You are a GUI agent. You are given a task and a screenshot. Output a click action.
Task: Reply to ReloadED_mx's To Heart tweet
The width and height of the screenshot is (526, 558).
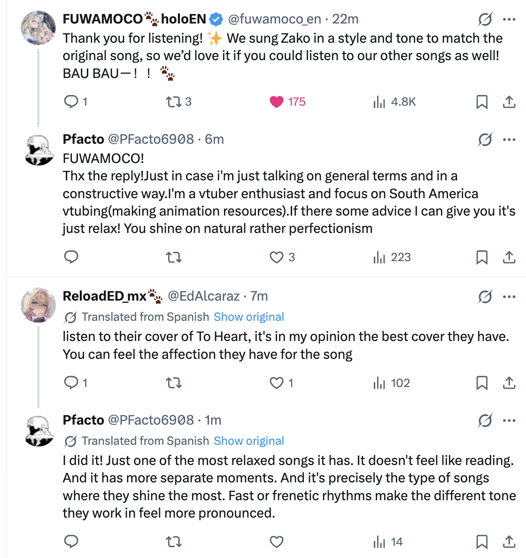point(71,383)
